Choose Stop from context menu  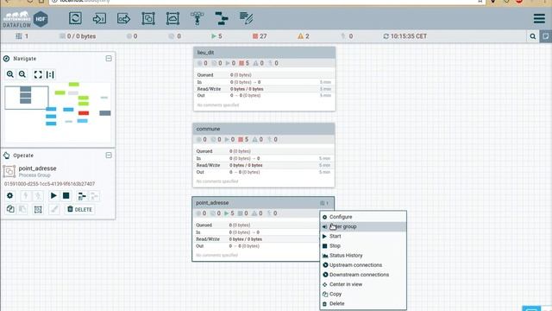pyautogui.click(x=363, y=245)
